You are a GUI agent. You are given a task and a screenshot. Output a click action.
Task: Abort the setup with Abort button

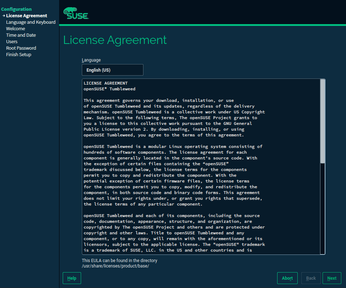pos(287,278)
